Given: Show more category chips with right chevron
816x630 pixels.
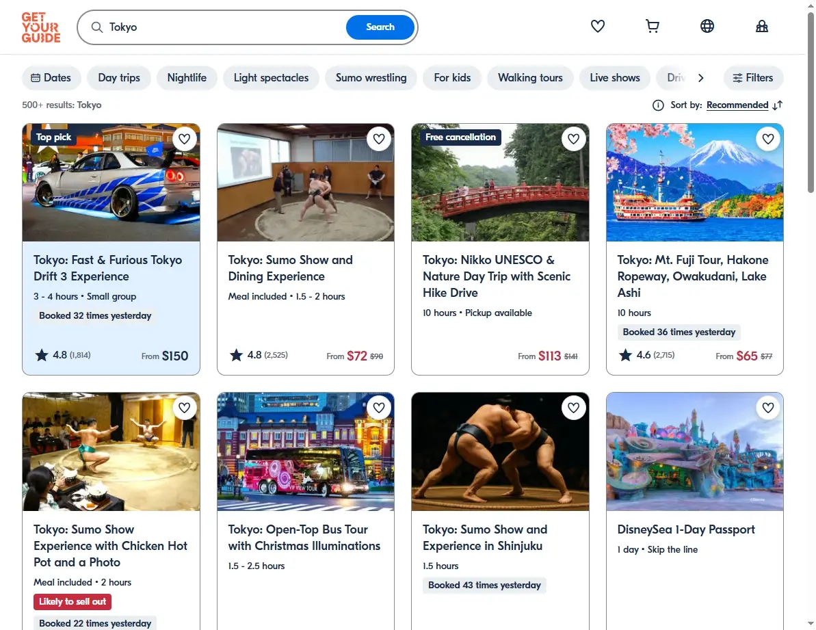Looking at the screenshot, I should [701, 78].
